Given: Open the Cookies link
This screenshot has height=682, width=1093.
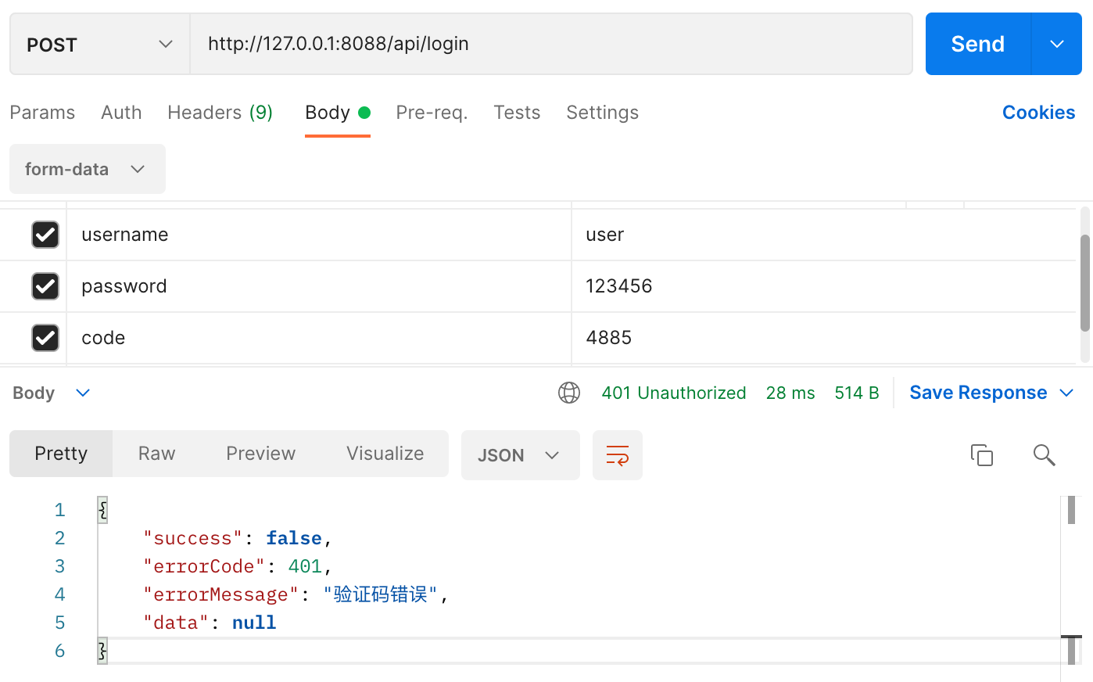Looking at the screenshot, I should [x=1038, y=113].
